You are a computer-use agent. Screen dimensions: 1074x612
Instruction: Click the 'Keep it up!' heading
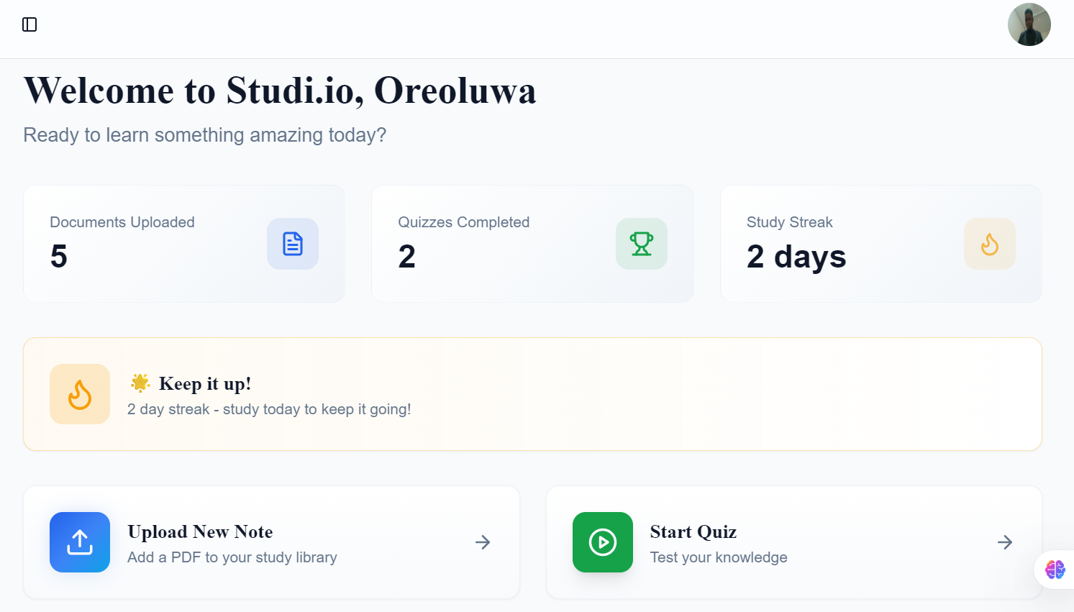205,383
